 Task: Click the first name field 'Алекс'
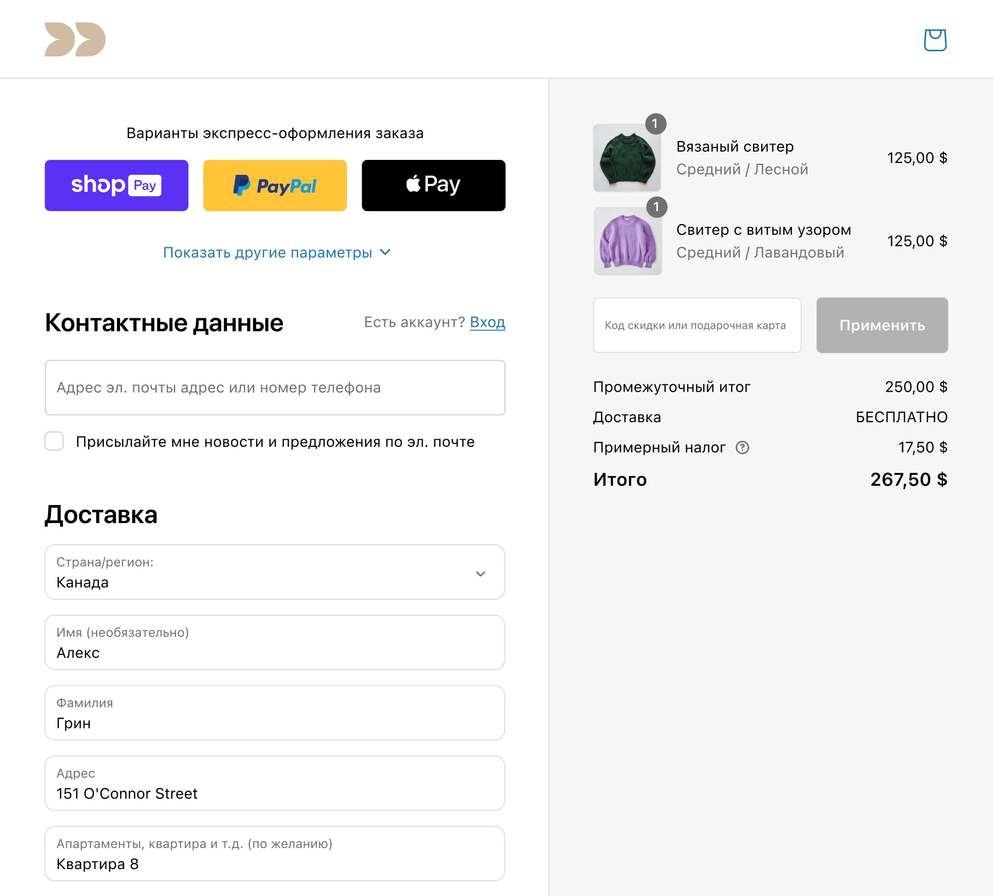(x=275, y=643)
